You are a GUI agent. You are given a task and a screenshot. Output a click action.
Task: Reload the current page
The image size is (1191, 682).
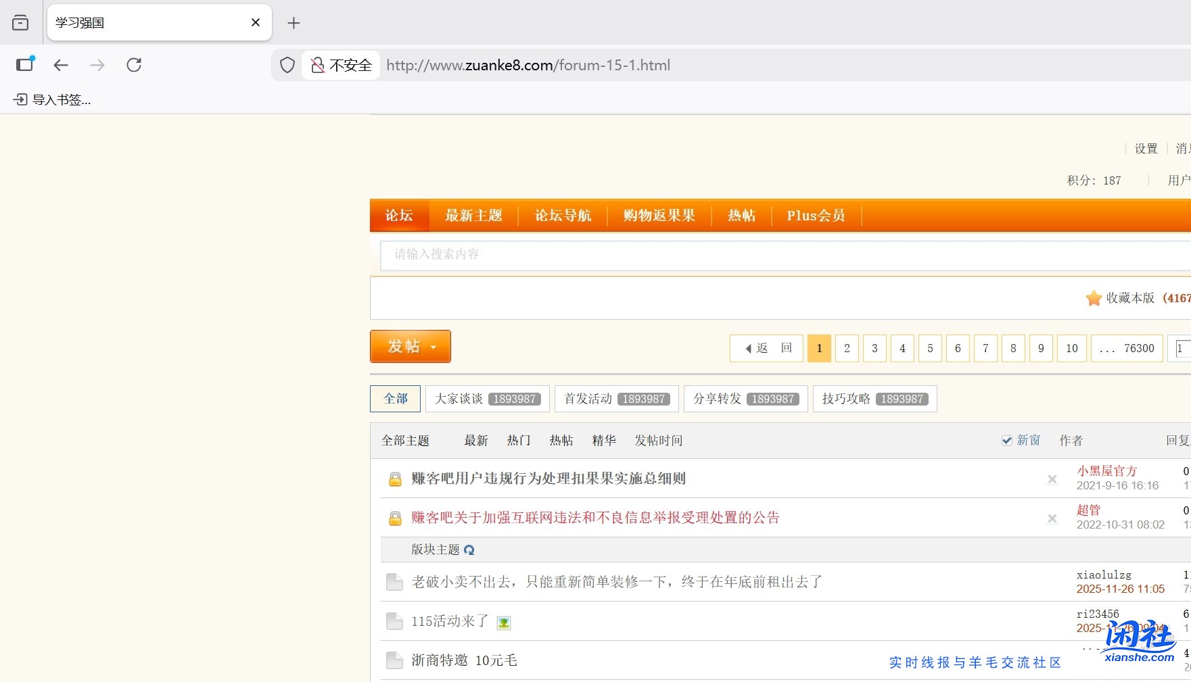pyautogui.click(x=134, y=65)
